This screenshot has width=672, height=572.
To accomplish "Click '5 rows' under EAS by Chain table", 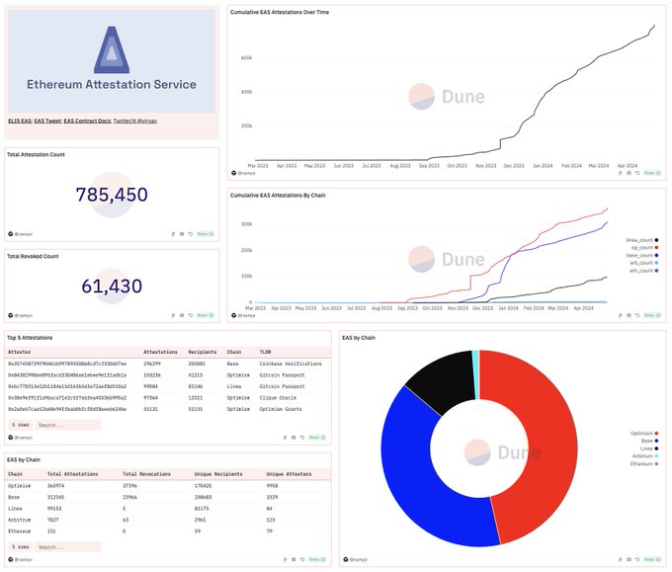I will [21, 547].
